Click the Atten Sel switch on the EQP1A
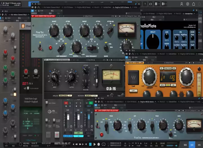Screen dimensions: 203x148 click(x=110, y=30)
